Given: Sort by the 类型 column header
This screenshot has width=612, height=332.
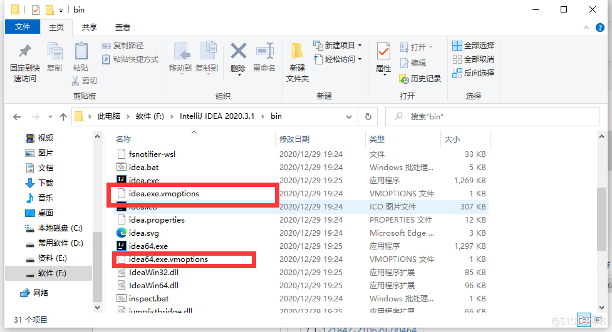Looking at the screenshot, I should point(377,139).
